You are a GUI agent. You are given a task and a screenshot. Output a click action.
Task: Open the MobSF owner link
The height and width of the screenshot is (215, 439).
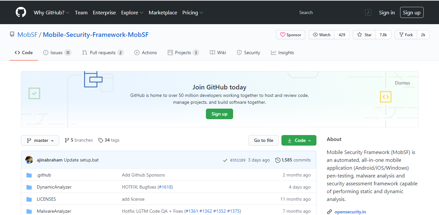click(x=27, y=35)
